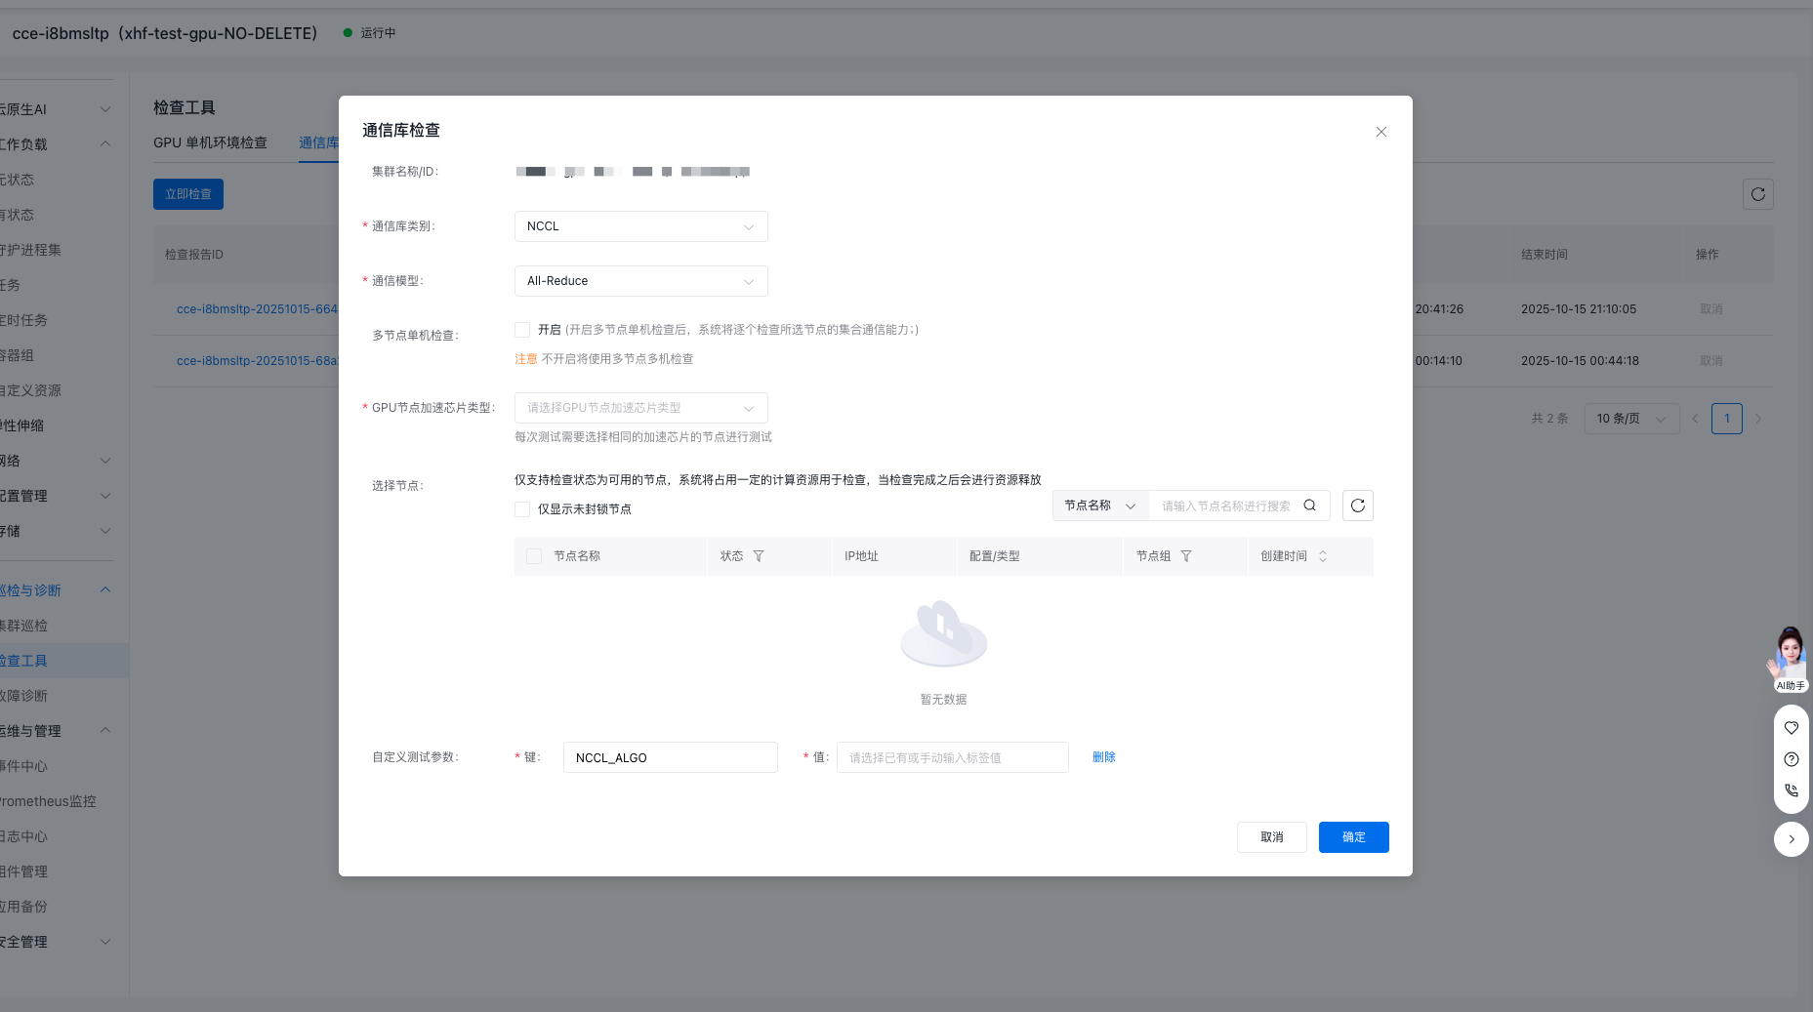Open the AI assistant avatar
The height and width of the screenshot is (1012, 1813).
click(1790, 656)
